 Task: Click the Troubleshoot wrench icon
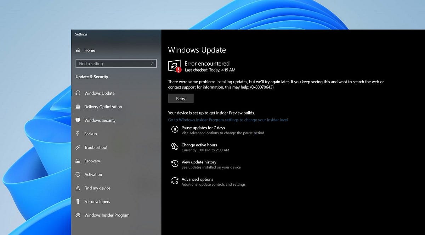[x=78, y=147]
